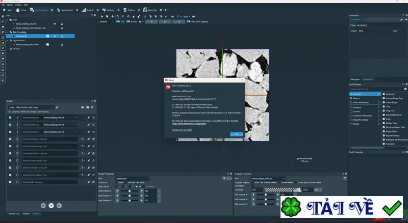Screen dimensions: 408x223
Task: Open the Data dropdown in Compare Properties
Action: tap(268, 178)
